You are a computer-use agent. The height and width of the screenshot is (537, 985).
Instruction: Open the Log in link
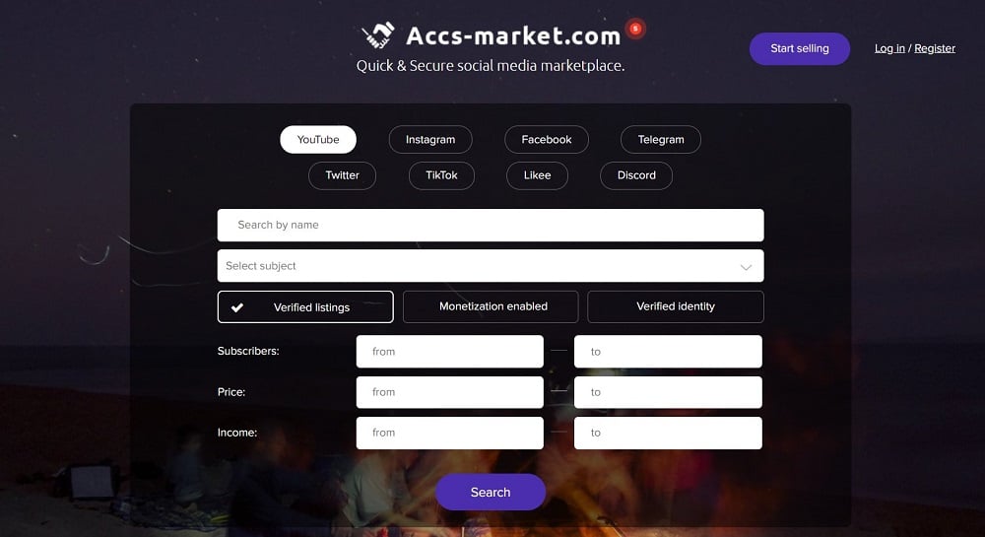pyautogui.click(x=889, y=48)
